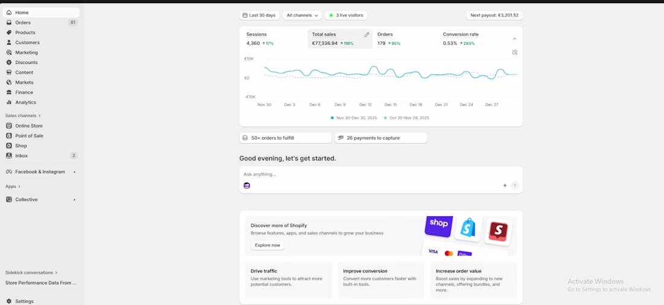Open the Customers menu item

[x=40, y=42]
